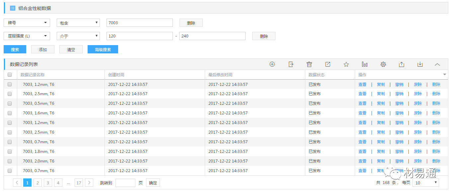The width and height of the screenshot is (451, 193).
Task: Check the first row 7003, 1.2mm, T6
Action: click(10, 84)
